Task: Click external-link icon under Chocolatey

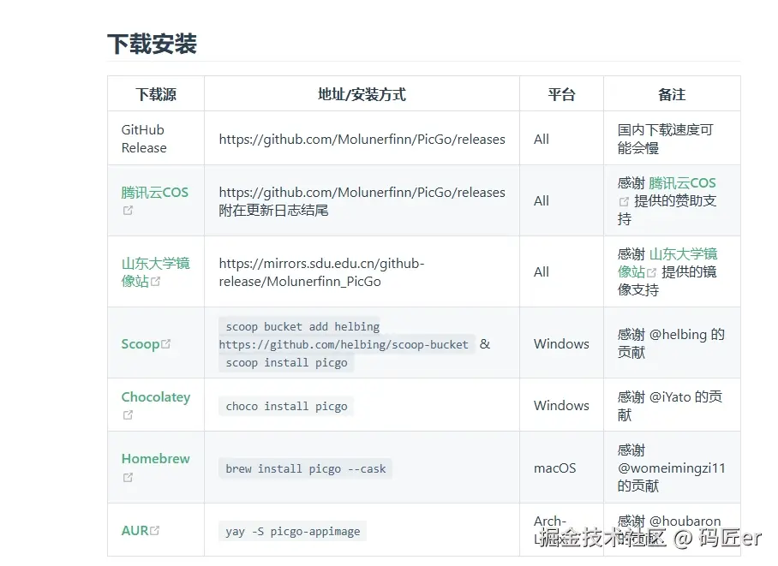Action: click(x=128, y=414)
